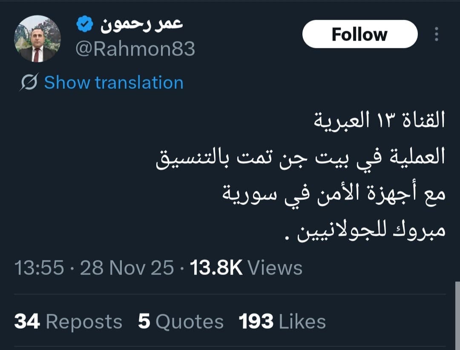The image size is (460, 350).
Task: Click the 13:55 post time
Action: 39,268
